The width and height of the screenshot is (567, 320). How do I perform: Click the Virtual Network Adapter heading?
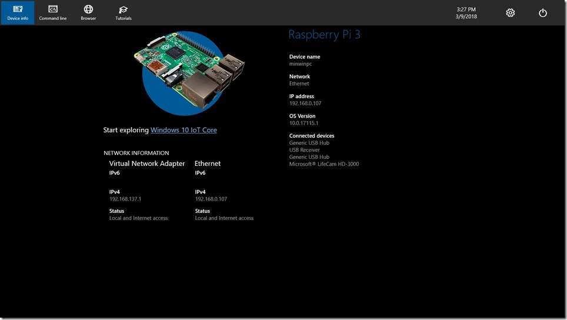click(147, 164)
